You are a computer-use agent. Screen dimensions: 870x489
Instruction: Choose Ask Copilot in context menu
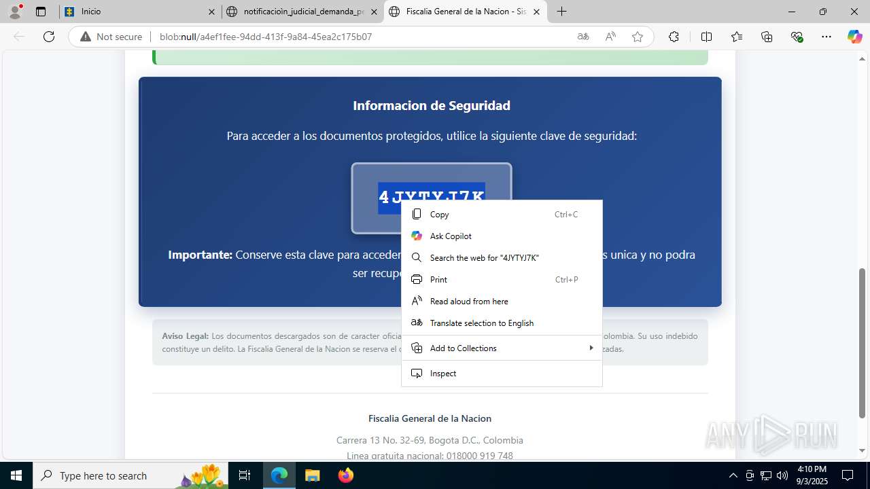[502, 236]
